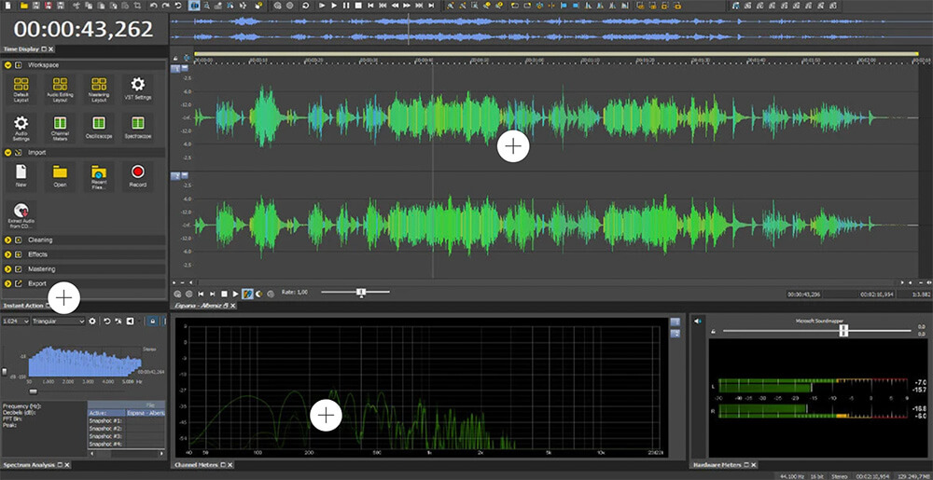Click Open folder in Import section
This screenshot has height=480, width=933.
pyautogui.click(x=60, y=176)
